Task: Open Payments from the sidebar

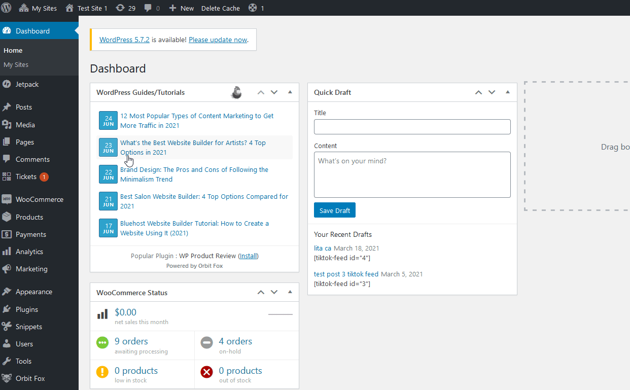Action: [39, 234]
